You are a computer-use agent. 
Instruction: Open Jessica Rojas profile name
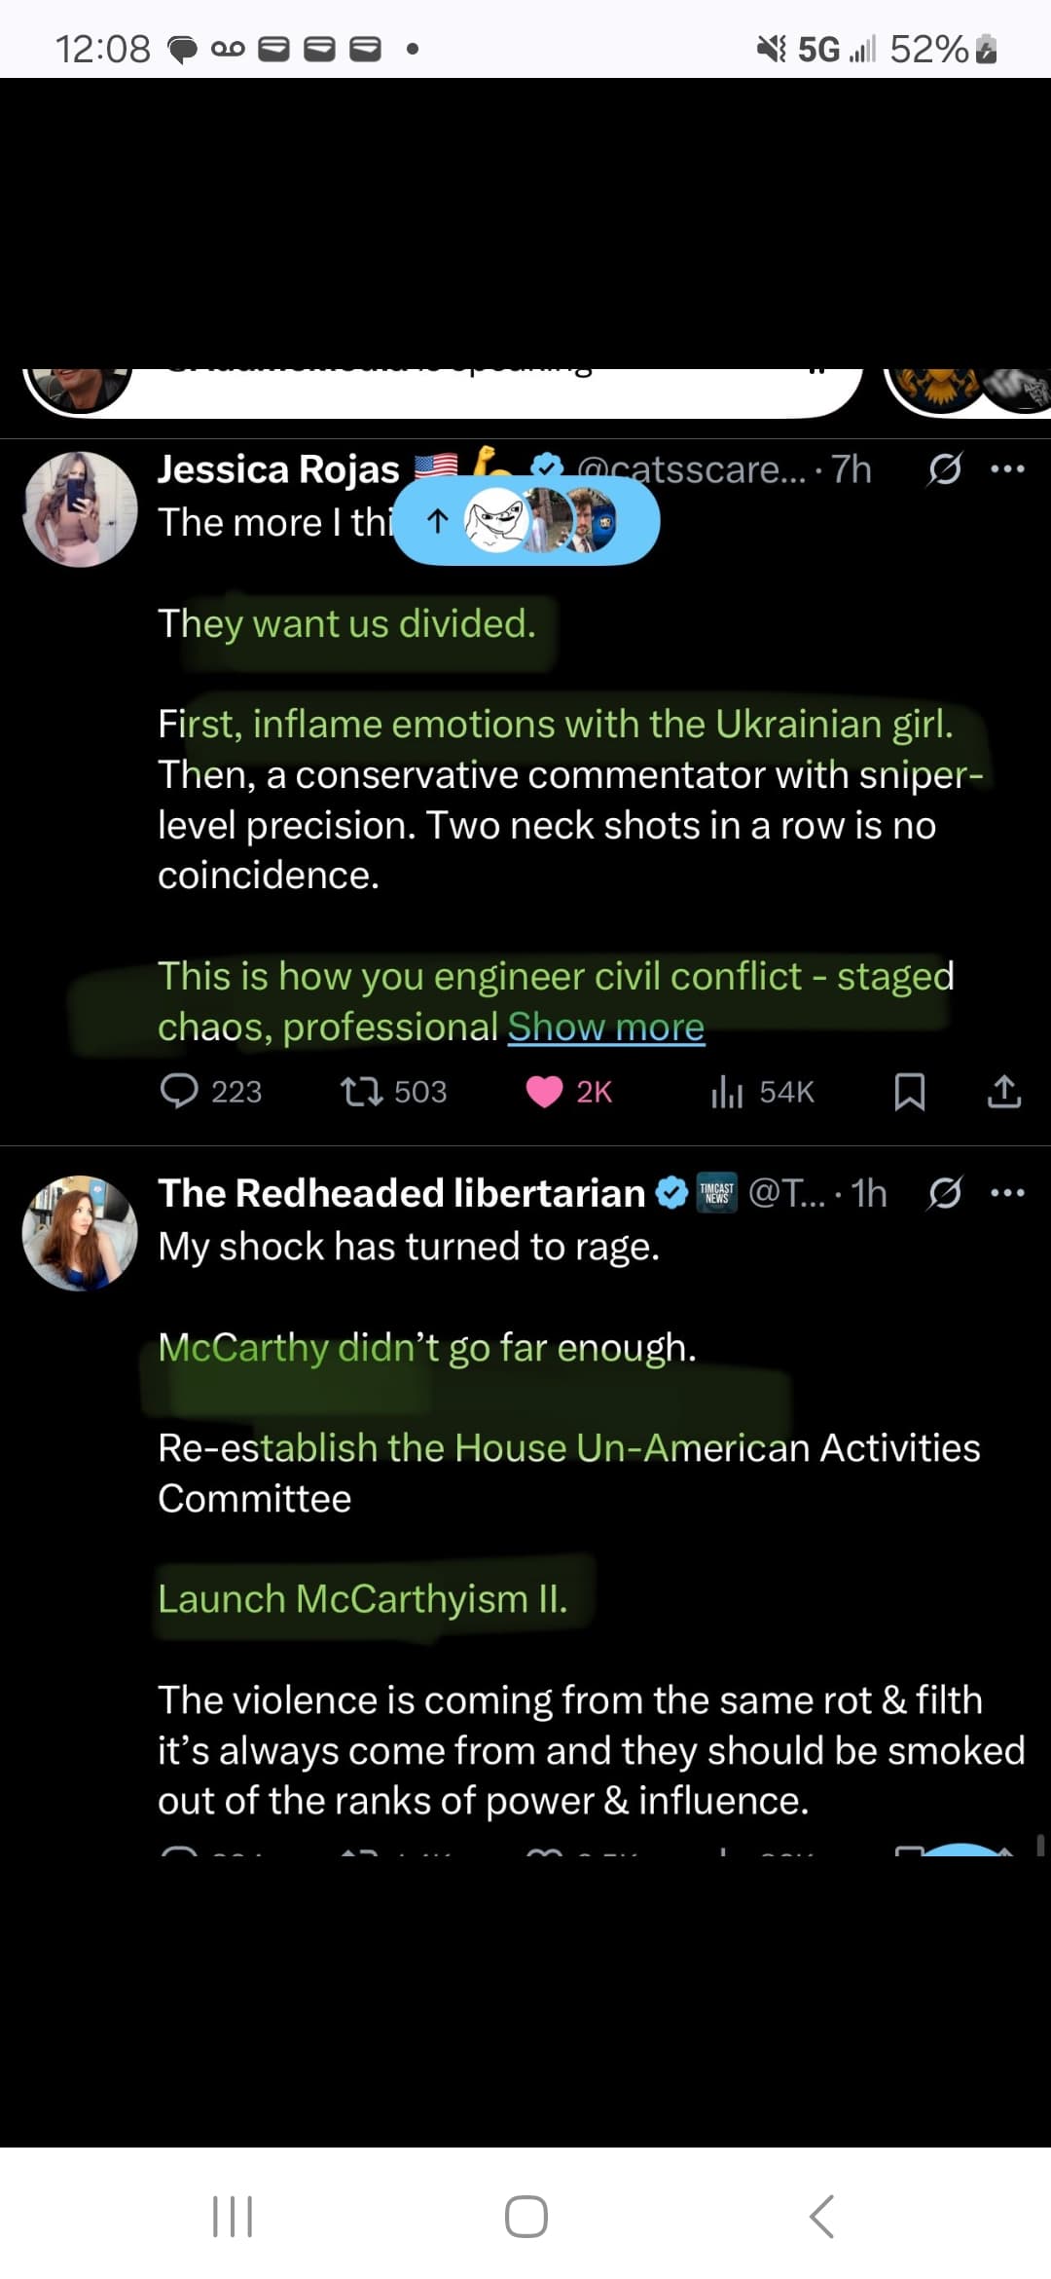(278, 469)
